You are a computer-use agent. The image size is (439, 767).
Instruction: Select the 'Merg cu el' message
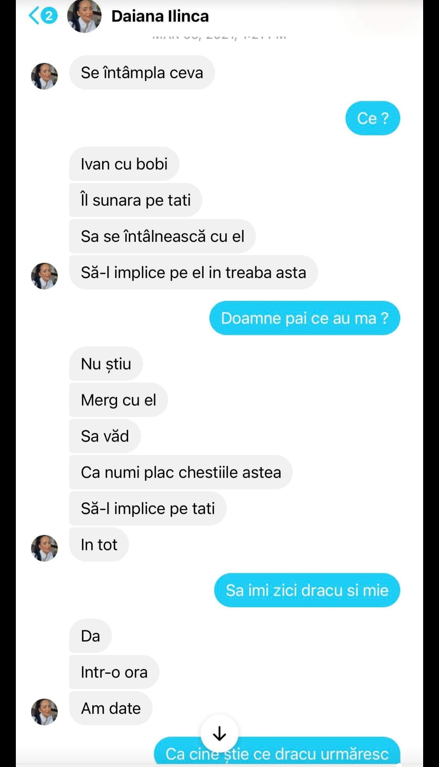[118, 400]
